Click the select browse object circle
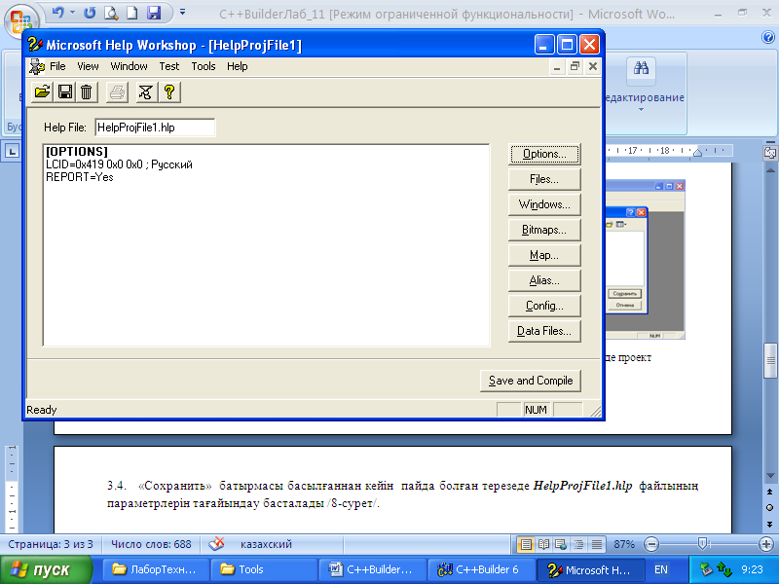Image resolution: width=779 pixels, height=584 pixels. click(x=769, y=507)
